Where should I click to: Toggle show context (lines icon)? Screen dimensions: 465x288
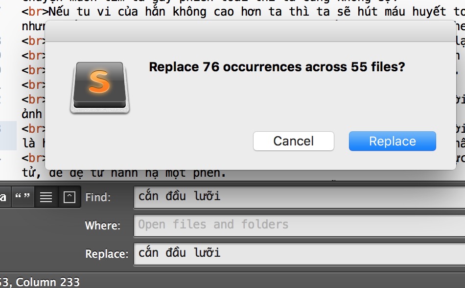(x=46, y=197)
